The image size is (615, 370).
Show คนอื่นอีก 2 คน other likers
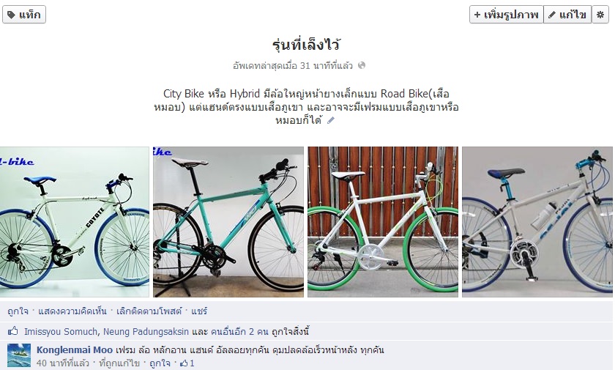(x=239, y=332)
